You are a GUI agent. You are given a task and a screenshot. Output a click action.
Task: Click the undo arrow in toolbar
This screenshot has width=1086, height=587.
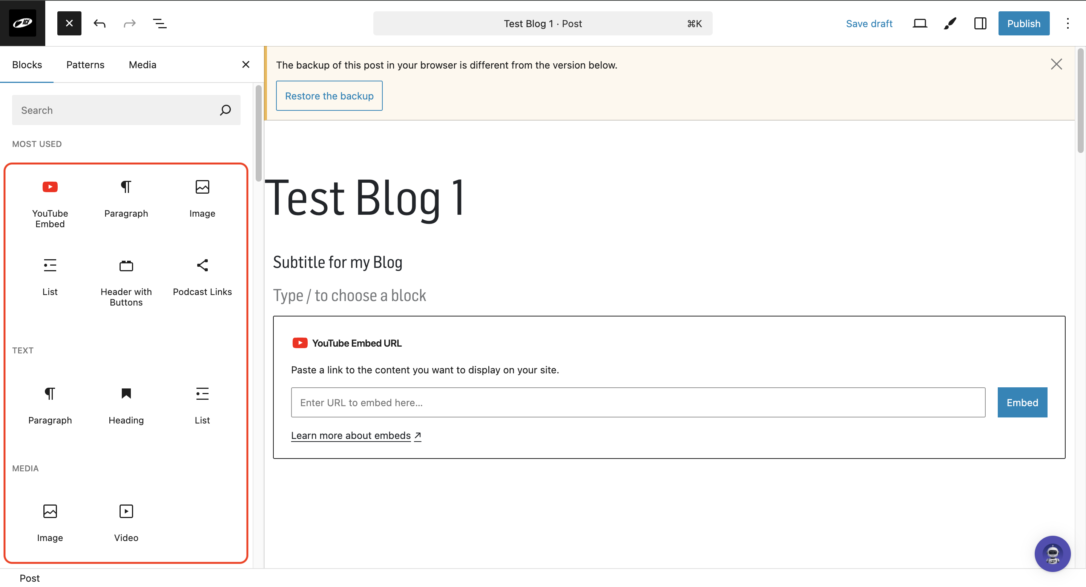pos(100,24)
